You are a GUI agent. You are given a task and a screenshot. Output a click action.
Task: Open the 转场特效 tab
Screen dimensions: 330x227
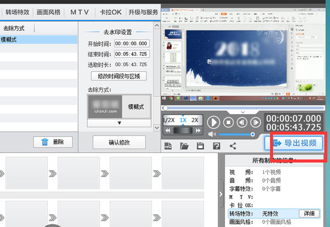point(17,12)
